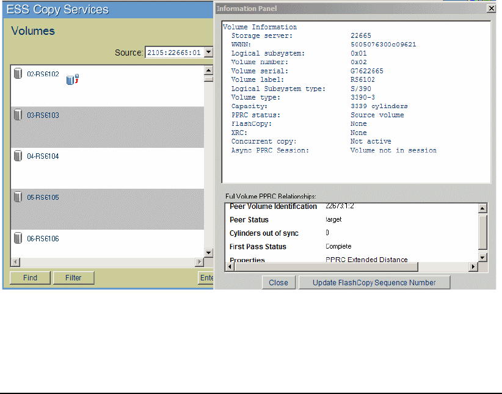This screenshot has width=502, height=394.
Task: Click the PPRC relationships vertical scroll thumb
Action: coord(482,232)
